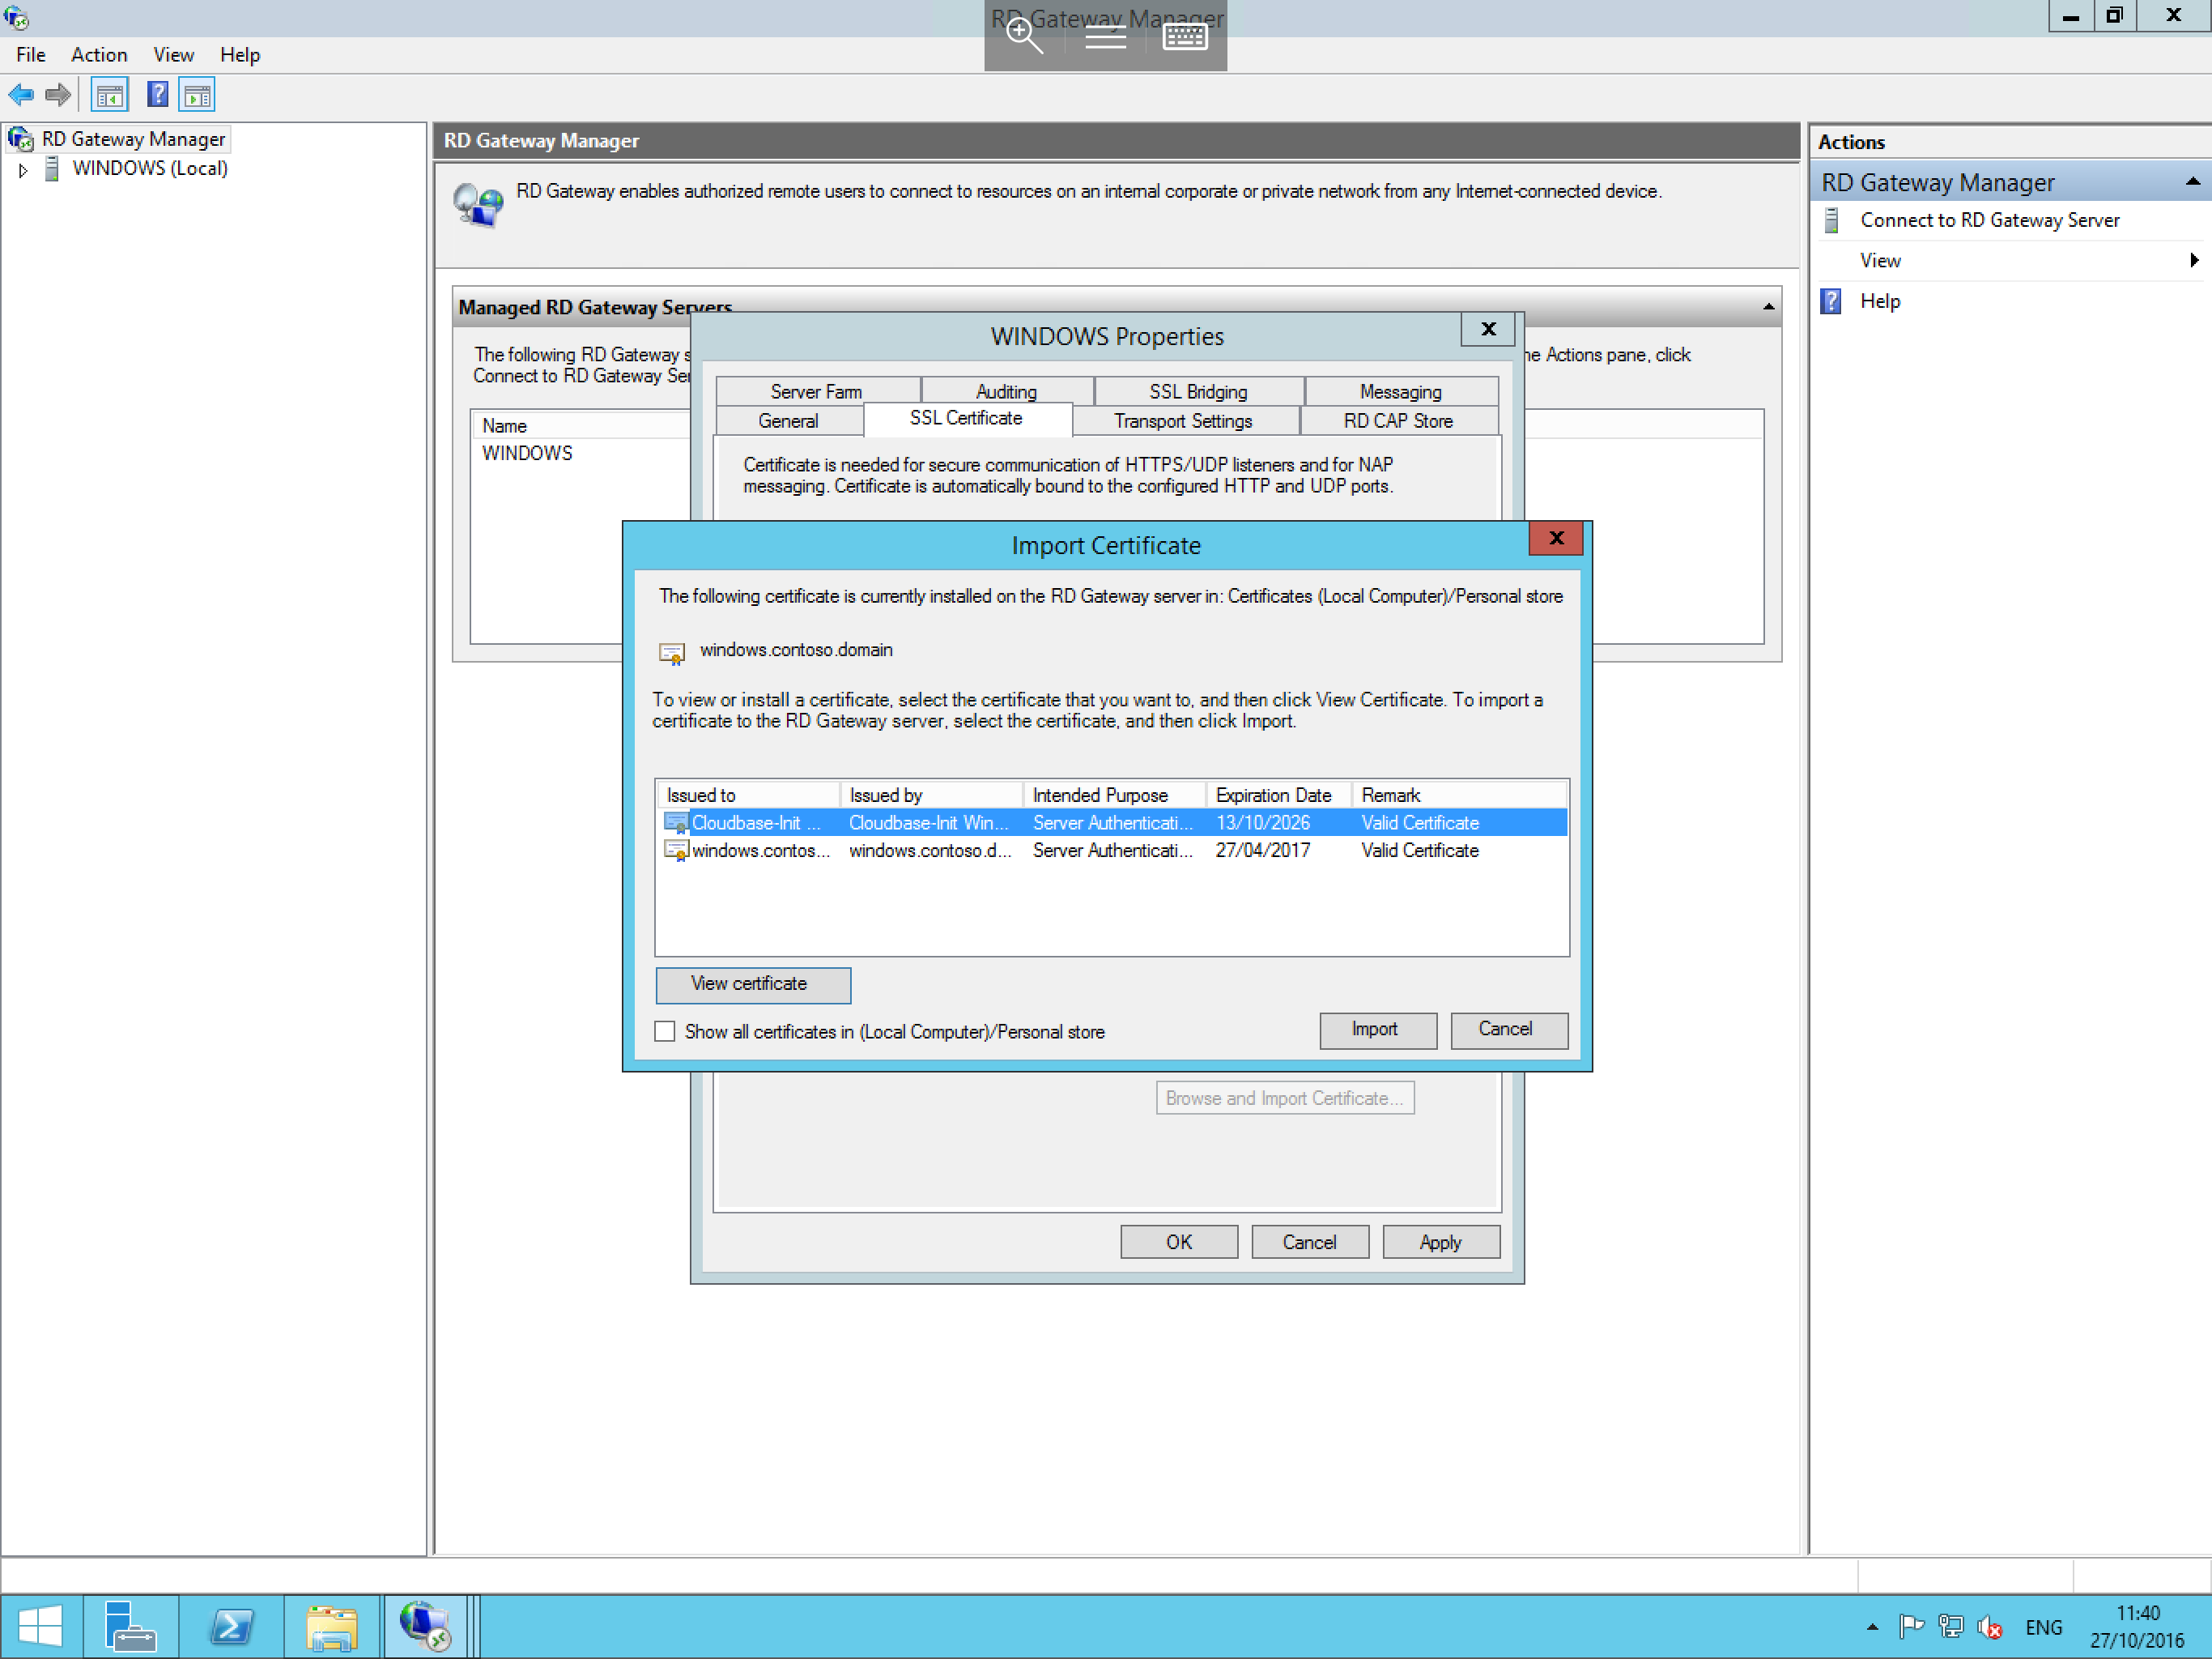Open Server Manager from the taskbar
Image resolution: width=2212 pixels, height=1659 pixels.
130,1627
